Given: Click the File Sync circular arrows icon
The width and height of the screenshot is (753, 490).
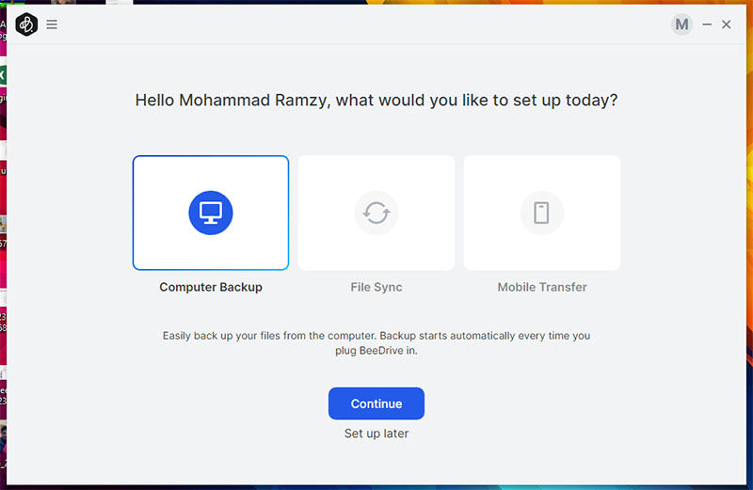Looking at the screenshot, I should 376,213.
